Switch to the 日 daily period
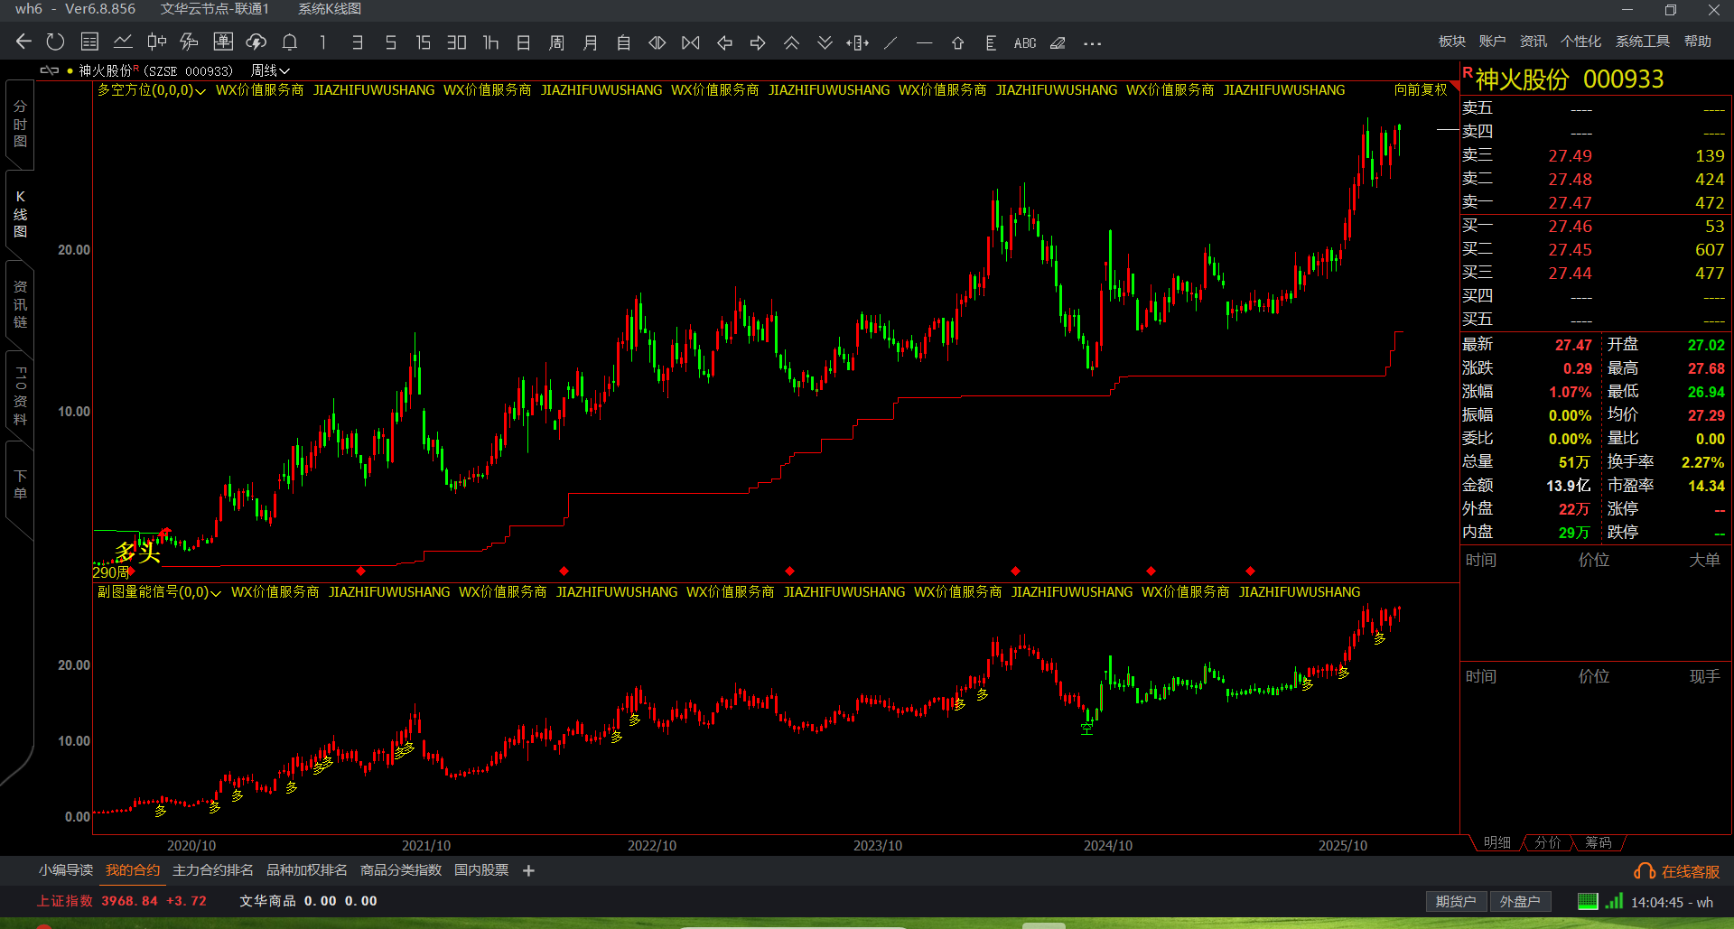1734x929 pixels. click(523, 42)
